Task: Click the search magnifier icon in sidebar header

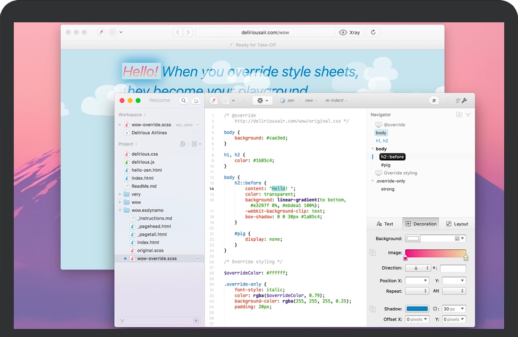Action: point(183,100)
